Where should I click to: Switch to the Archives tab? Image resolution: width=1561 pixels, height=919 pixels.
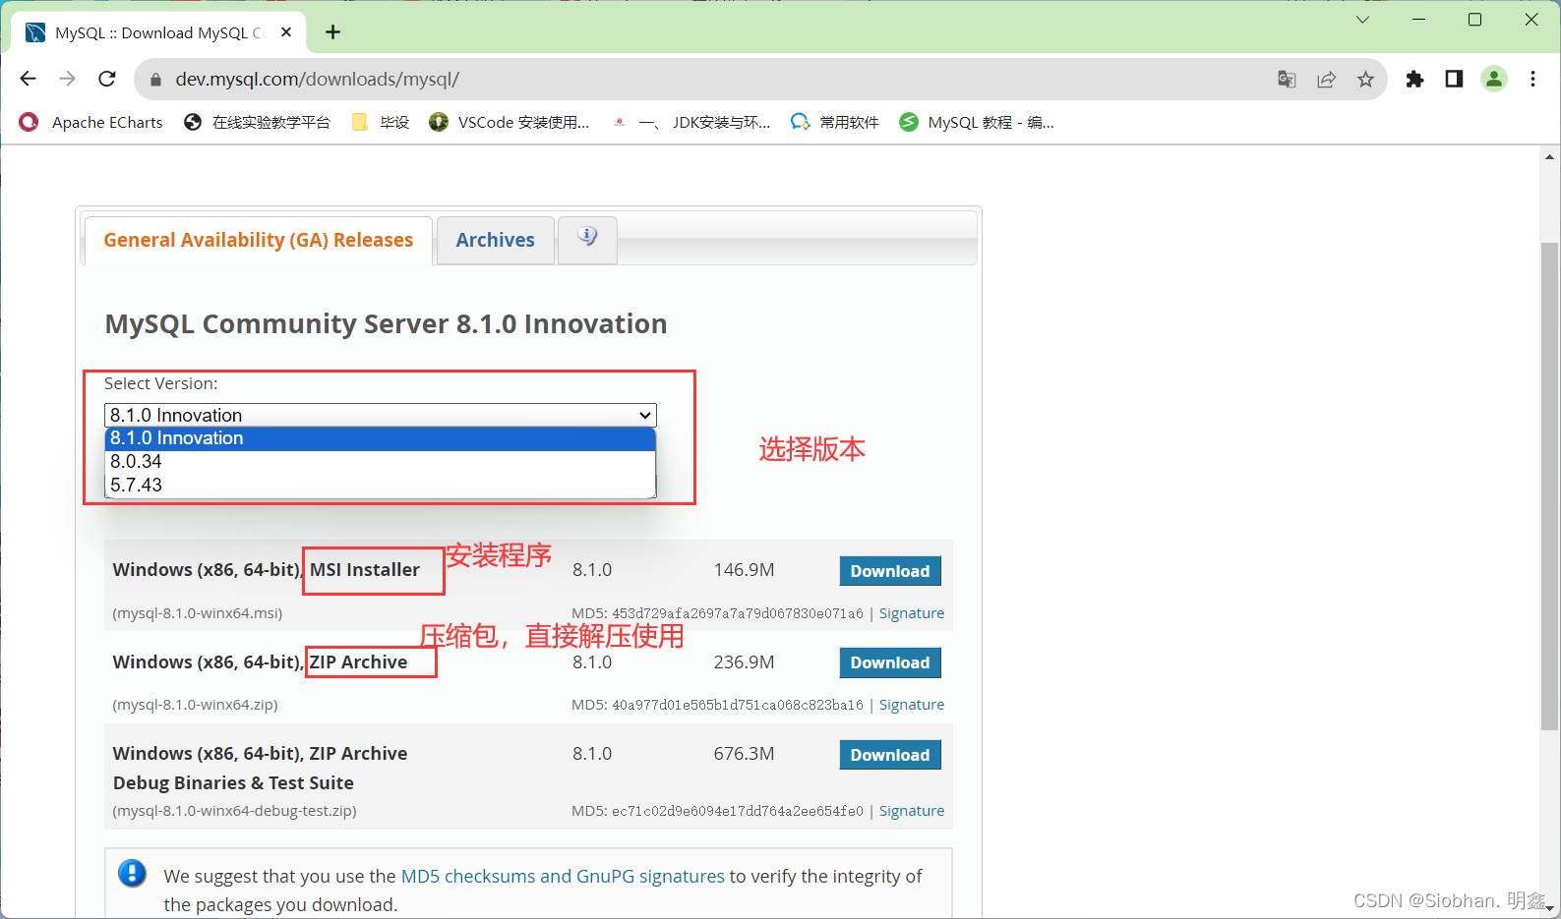pos(496,240)
